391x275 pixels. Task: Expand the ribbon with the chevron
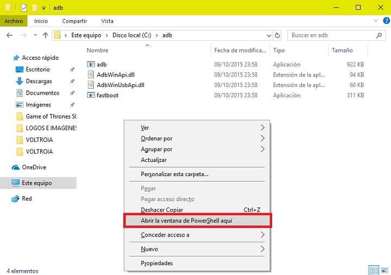click(376, 21)
